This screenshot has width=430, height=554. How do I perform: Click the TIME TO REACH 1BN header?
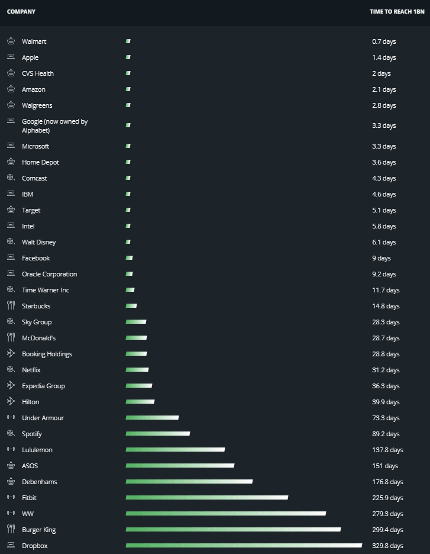pos(396,12)
